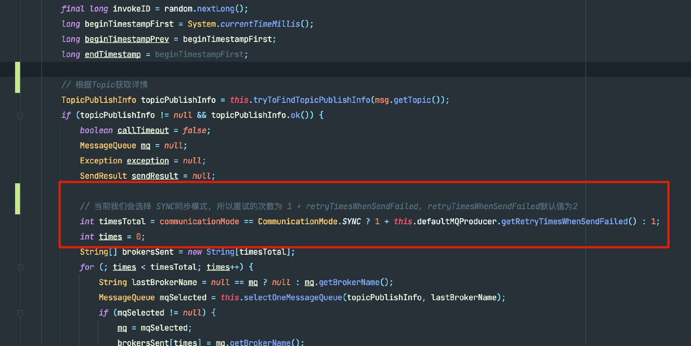The height and width of the screenshot is (346, 691).
Task: Click the CommunicationMode class name
Action: coord(298,221)
